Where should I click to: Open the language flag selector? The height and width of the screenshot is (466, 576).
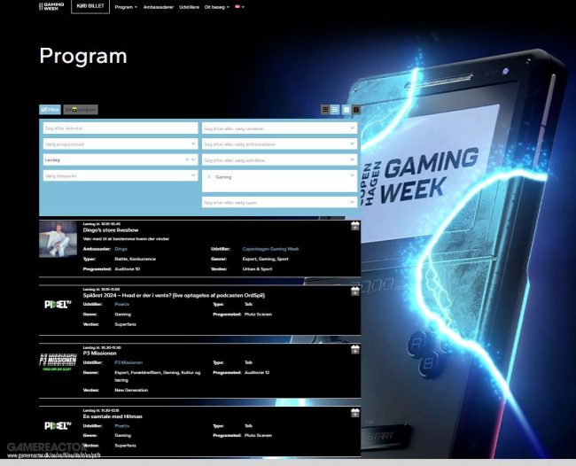pos(240,6)
